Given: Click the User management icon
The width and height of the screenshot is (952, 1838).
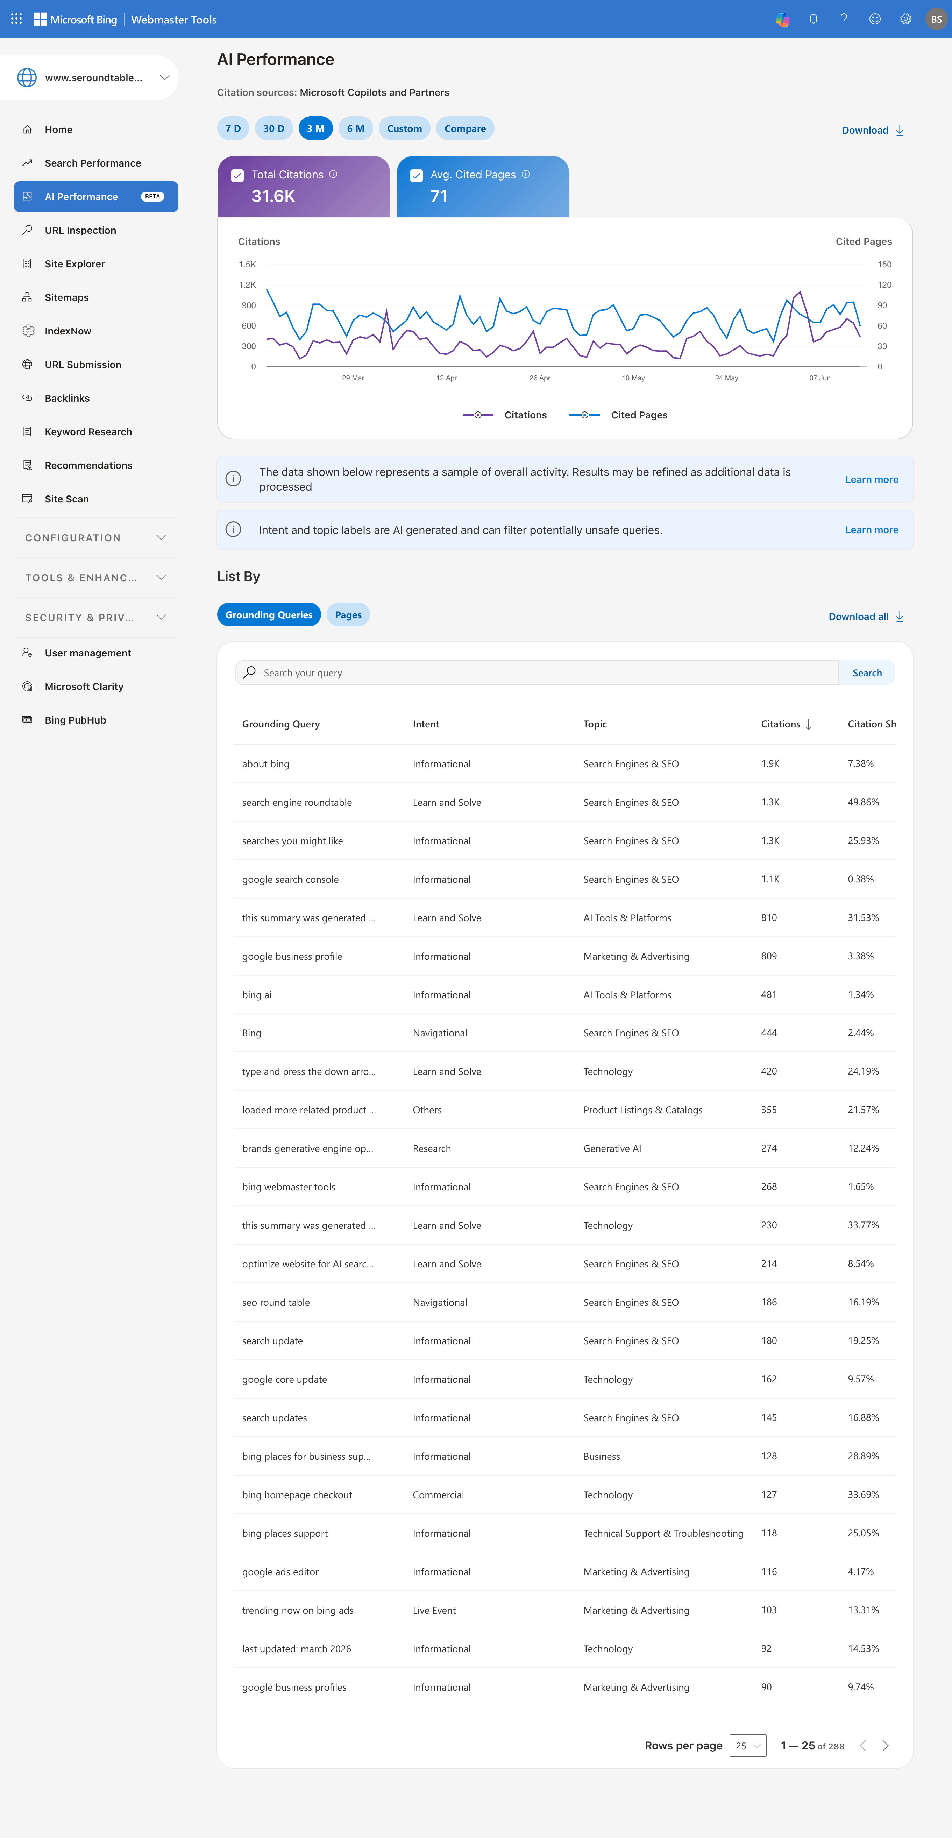Looking at the screenshot, I should pos(27,652).
